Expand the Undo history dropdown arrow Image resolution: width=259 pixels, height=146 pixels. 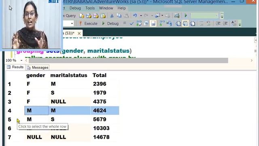pyautogui.click(x=141, y=15)
